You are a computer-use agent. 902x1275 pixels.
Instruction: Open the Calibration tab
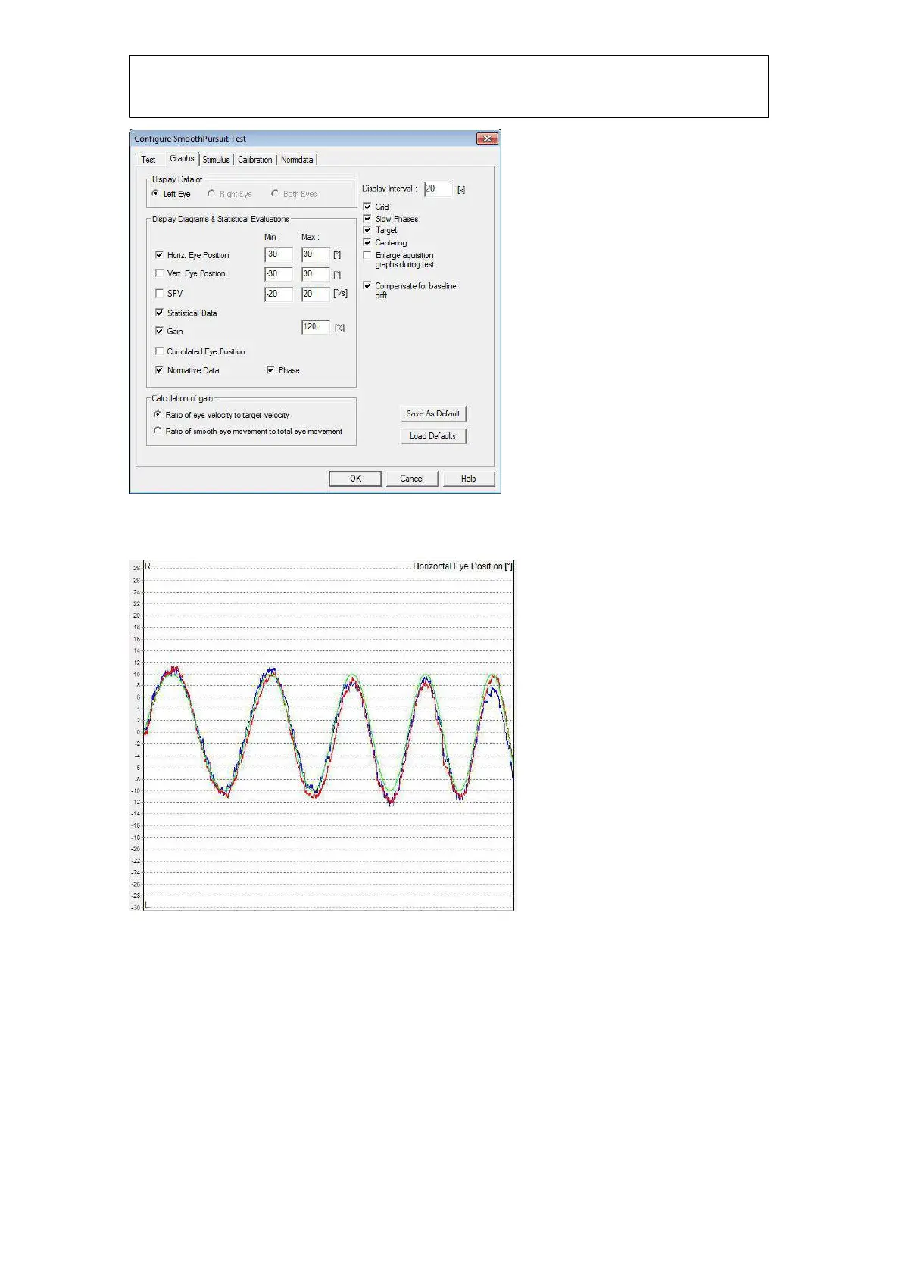tap(255, 160)
